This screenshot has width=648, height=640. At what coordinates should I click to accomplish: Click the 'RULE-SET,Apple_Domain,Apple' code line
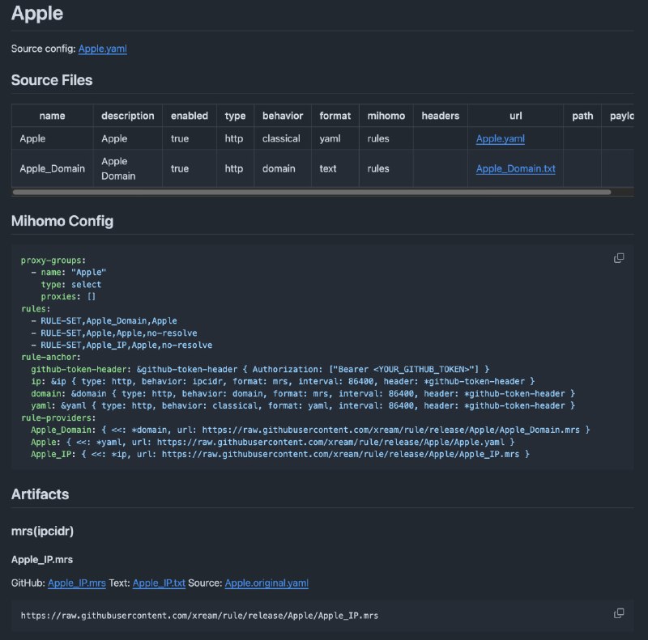click(104, 321)
